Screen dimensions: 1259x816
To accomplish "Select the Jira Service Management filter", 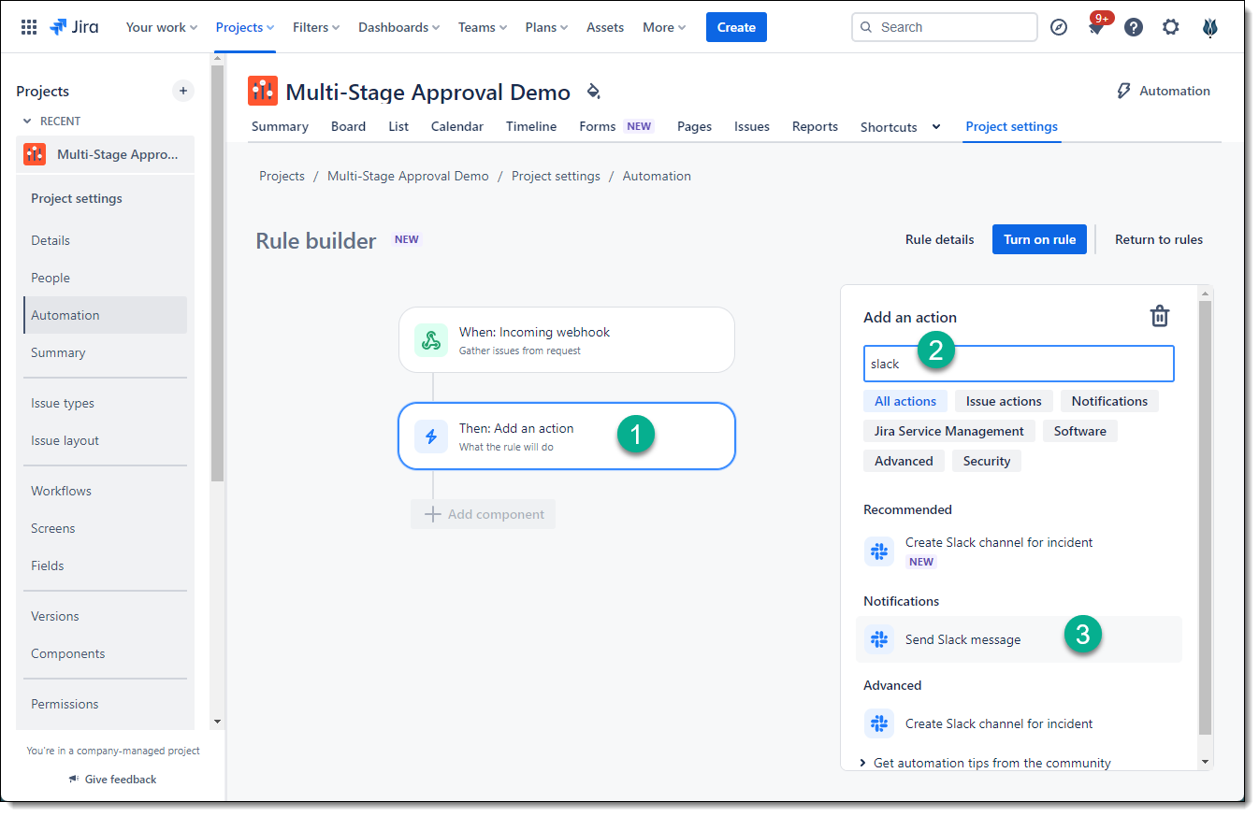I will click(948, 431).
